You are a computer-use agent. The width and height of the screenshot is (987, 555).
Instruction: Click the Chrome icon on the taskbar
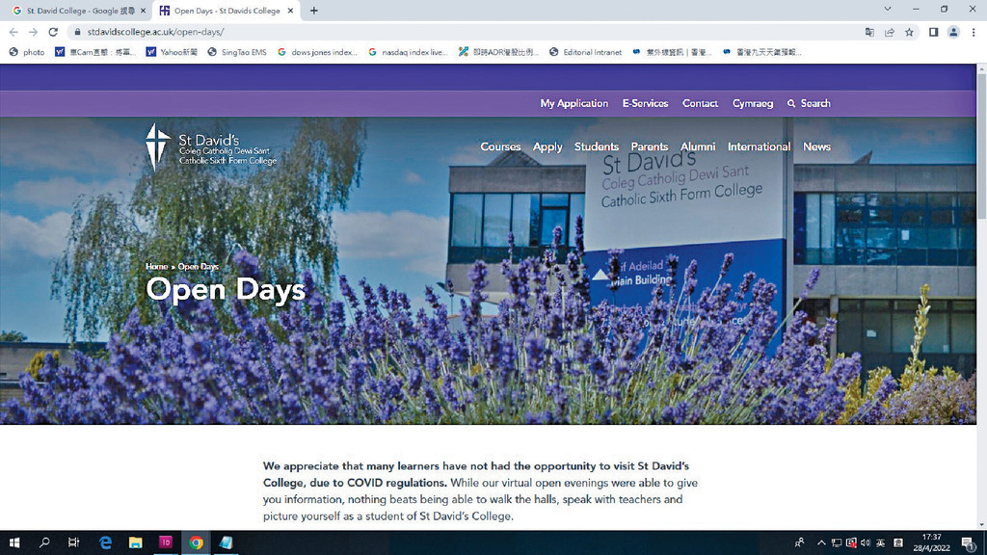196,542
